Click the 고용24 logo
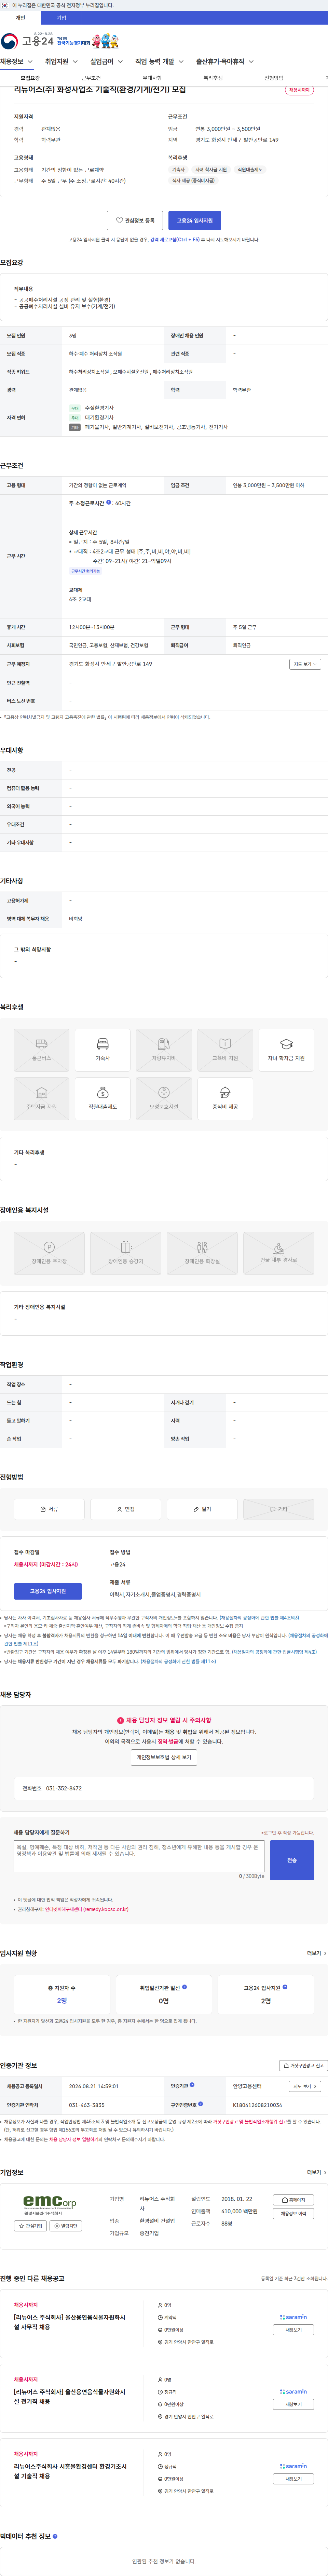The width and height of the screenshot is (328, 2576). 27,41
